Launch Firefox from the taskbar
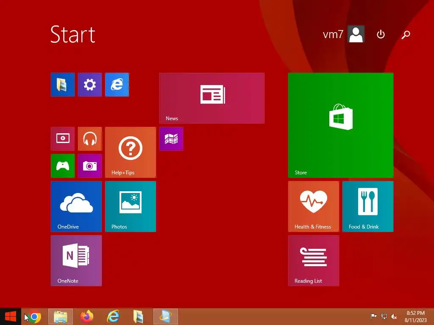 coord(87,317)
